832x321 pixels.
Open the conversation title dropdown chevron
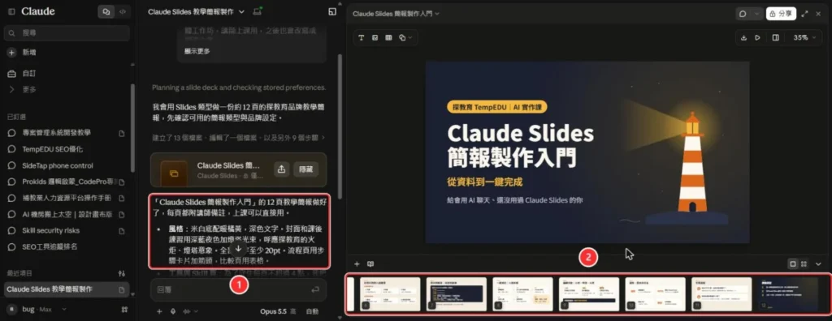click(x=242, y=11)
